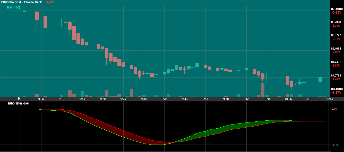Click the 9:20 time axis marker
344x152 pixels.
click(x=103, y=99)
